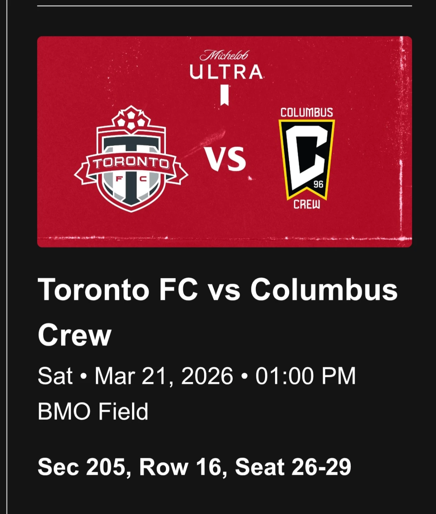
Task: Click the 96 badge on Crew shield
Action: (318, 184)
